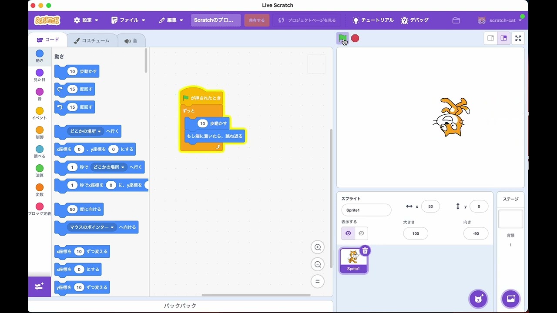Switch to small stage layout
Image resolution: width=557 pixels, height=313 pixels.
(x=490, y=38)
